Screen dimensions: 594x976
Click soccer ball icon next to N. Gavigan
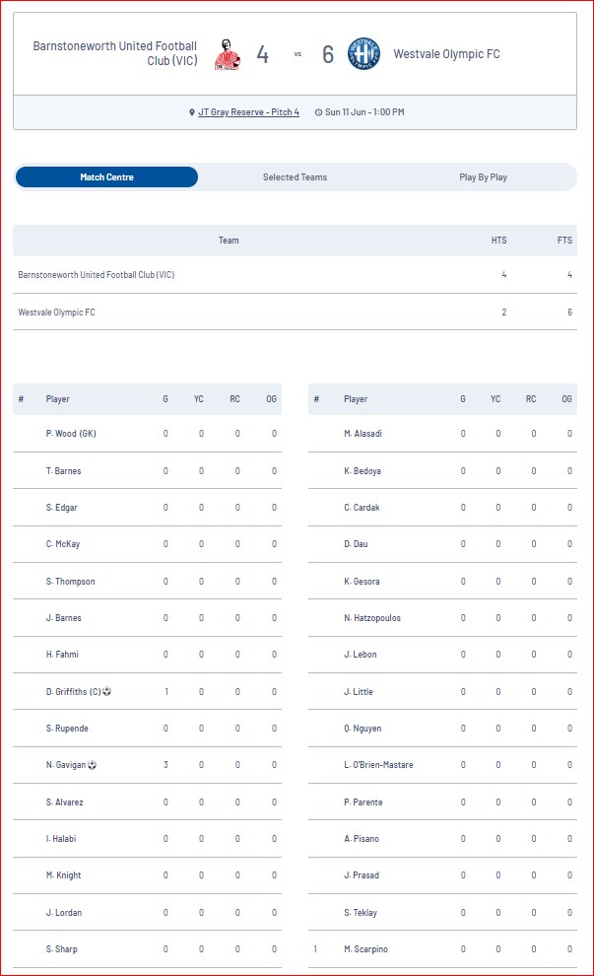pyautogui.click(x=92, y=764)
